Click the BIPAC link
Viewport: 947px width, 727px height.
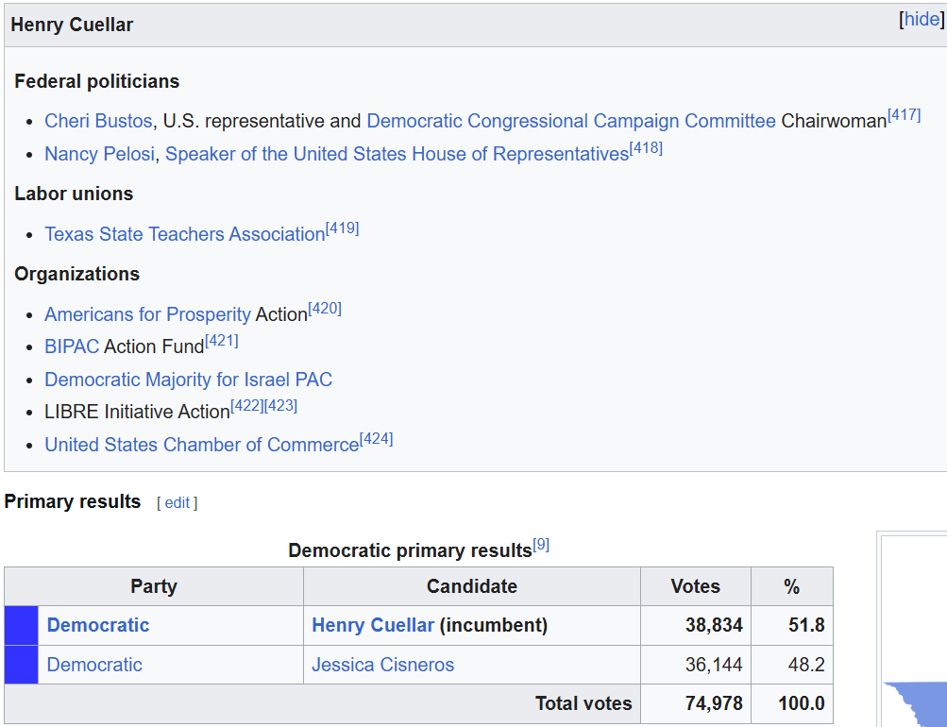(72, 347)
